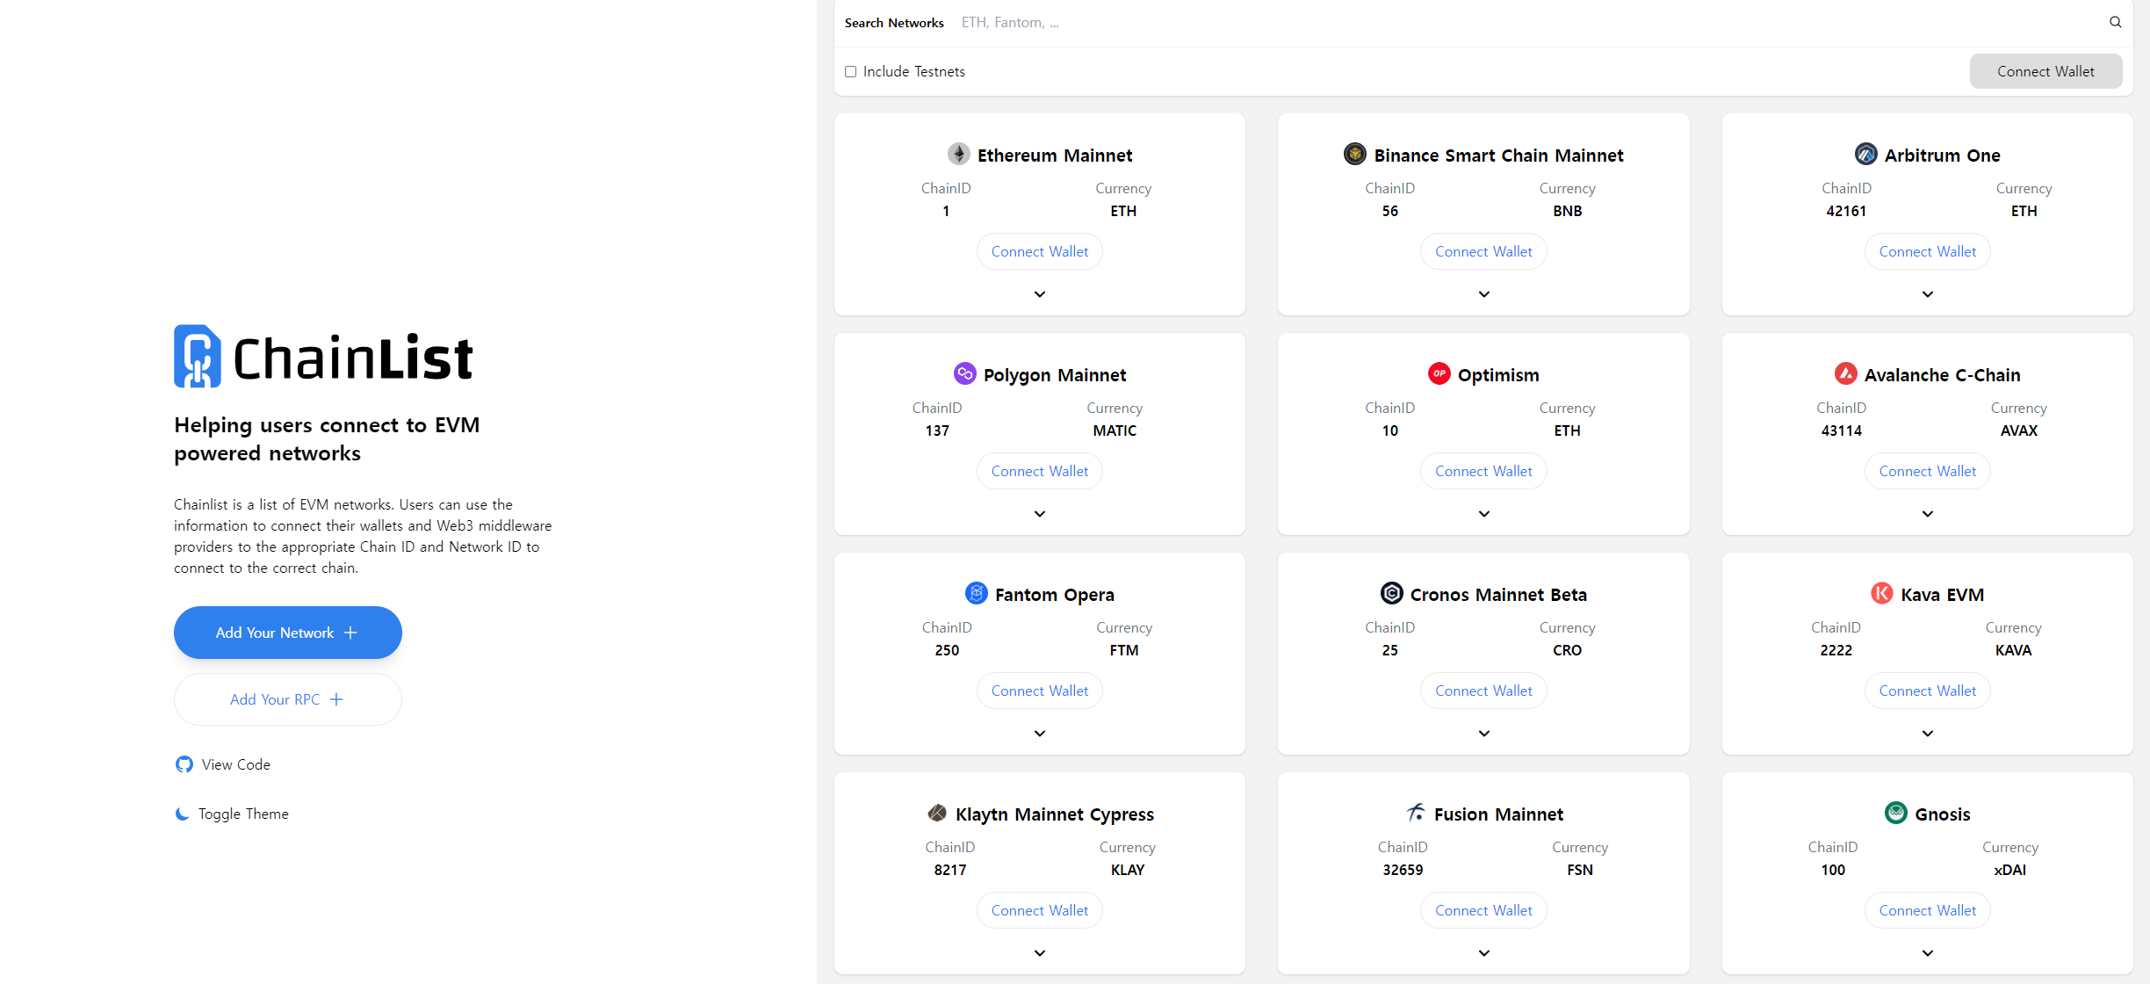Expand the Fusion Mainnet card chevron
Image resolution: width=2150 pixels, height=984 pixels.
click(x=1484, y=953)
